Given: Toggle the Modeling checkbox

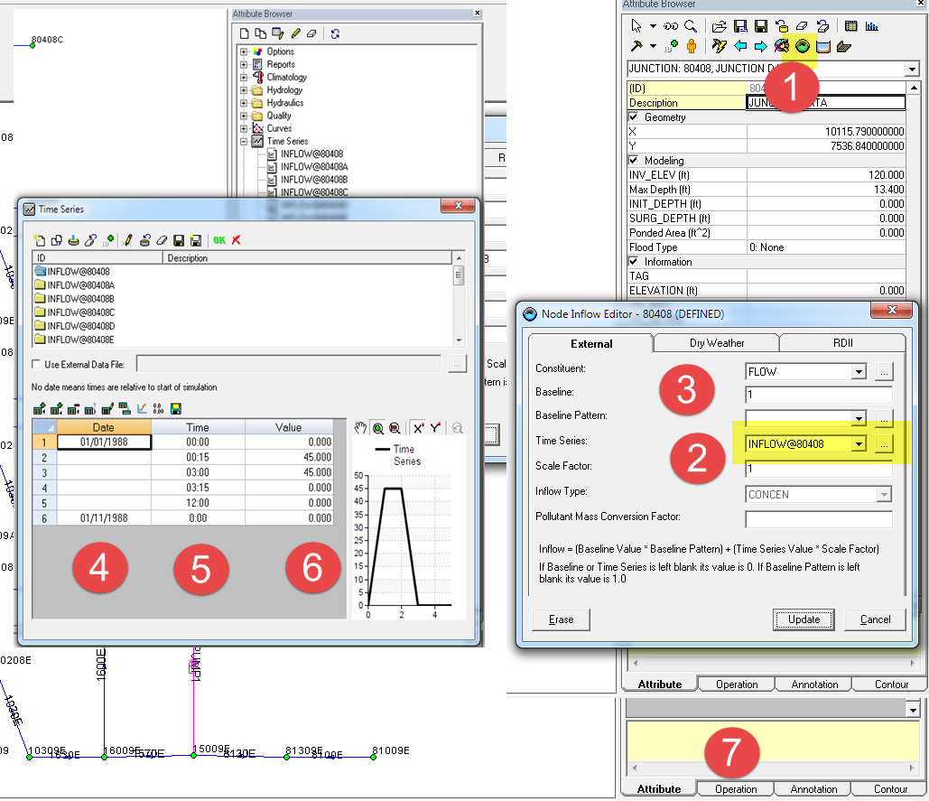Looking at the screenshot, I should click(633, 160).
